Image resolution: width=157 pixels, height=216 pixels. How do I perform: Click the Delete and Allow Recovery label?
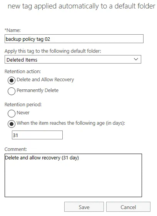45,80
